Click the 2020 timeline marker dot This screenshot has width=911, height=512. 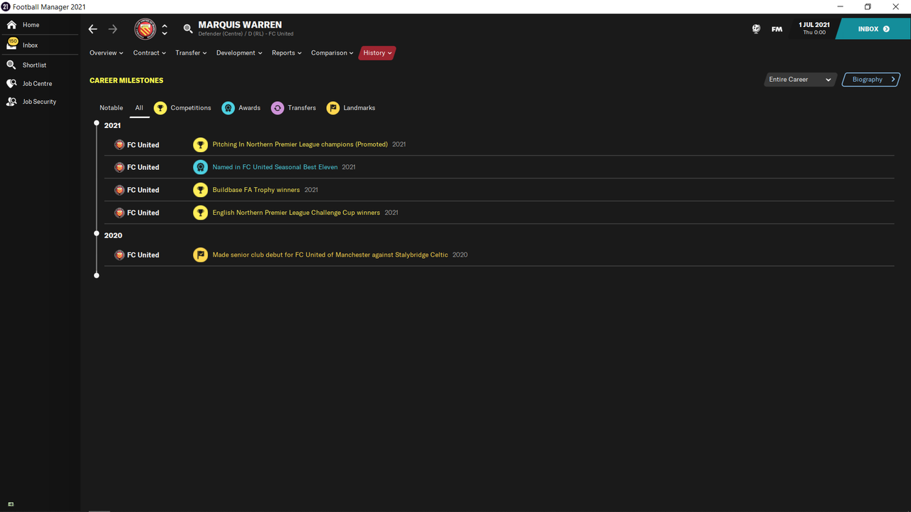tap(97, 233)
